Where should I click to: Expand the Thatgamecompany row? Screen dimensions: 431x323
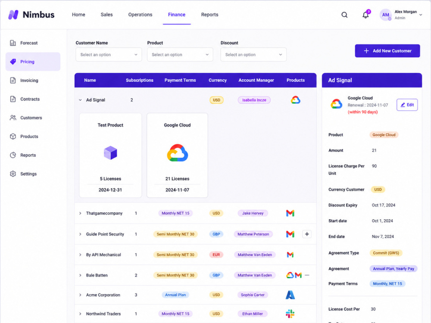(80, 213)
